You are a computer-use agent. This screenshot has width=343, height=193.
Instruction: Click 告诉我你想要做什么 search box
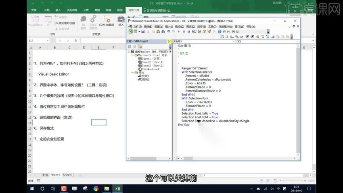(157, 10)
